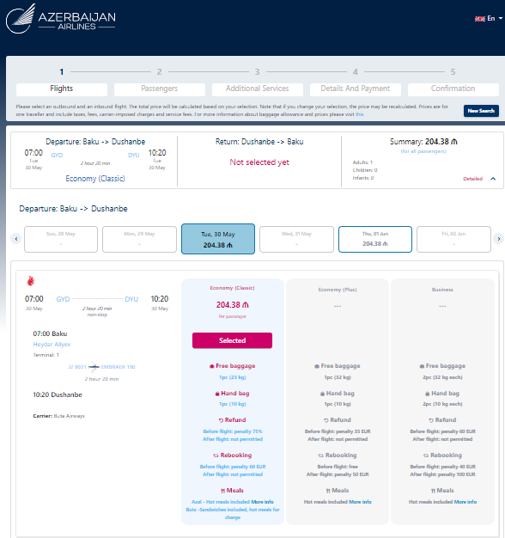Image resolution: width=505 pixels, height=538 pixels.
Task: Click the step 1 number indicator
Action: point(61,71)
